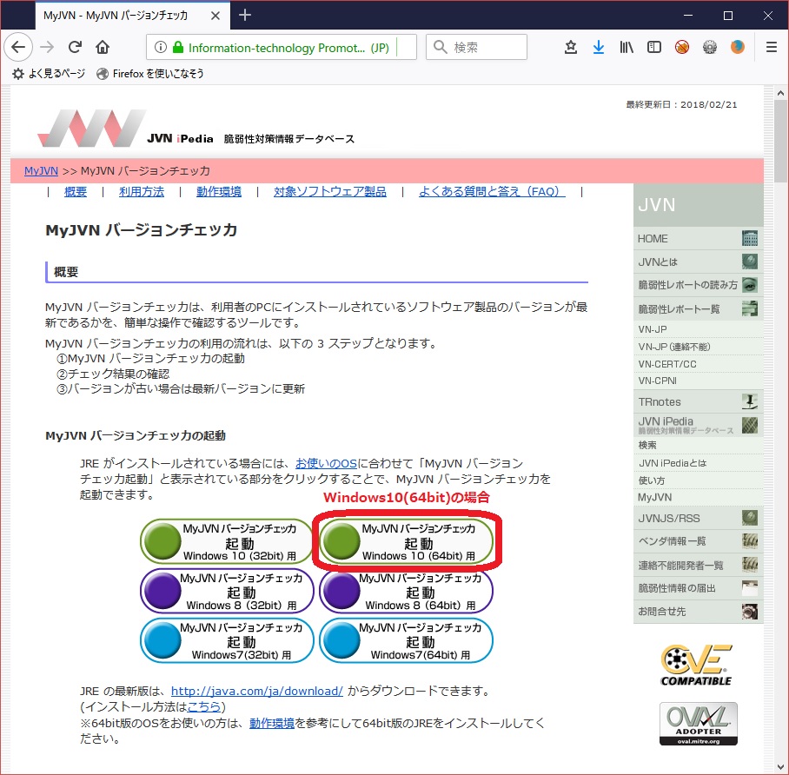This screenshot has width=789, height=775.
Task: Select 検索 in sidebar
Action: pyautogui.click(x=698, y=446)
